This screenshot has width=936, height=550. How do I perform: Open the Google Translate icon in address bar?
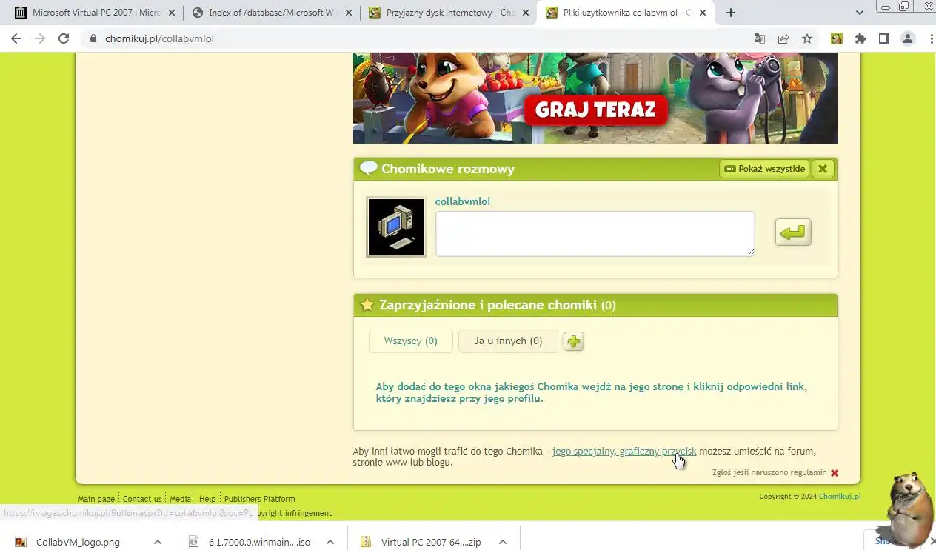pos(760,38)
